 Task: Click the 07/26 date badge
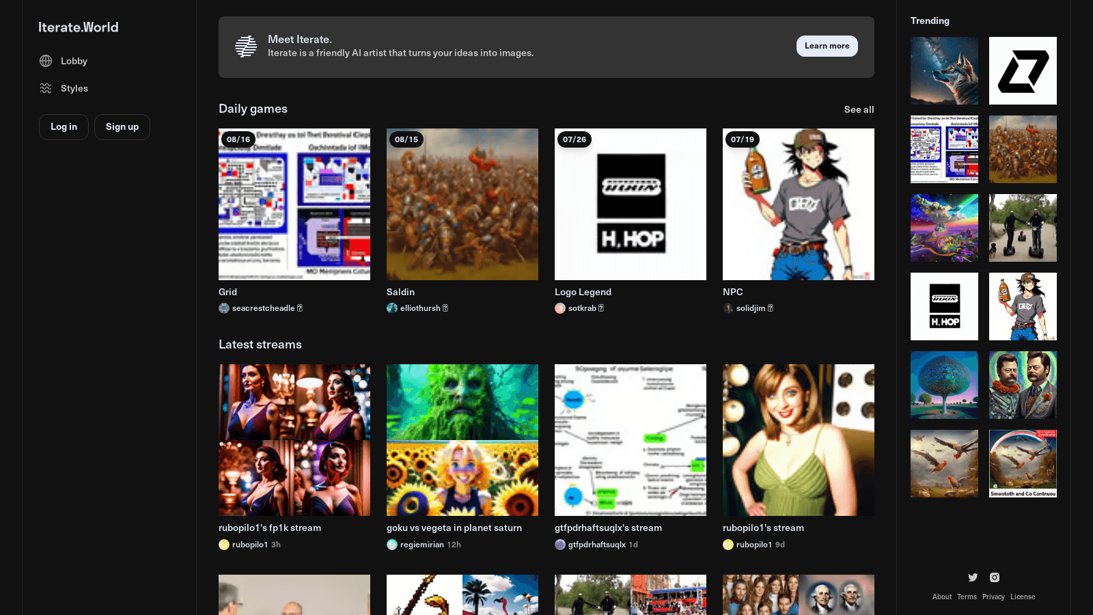[x=575, y=139]
